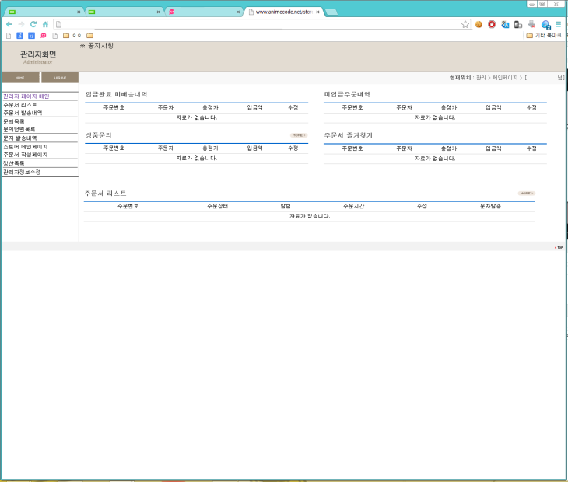
Task: Click the LOGOUT button
Action: (60, 78)
